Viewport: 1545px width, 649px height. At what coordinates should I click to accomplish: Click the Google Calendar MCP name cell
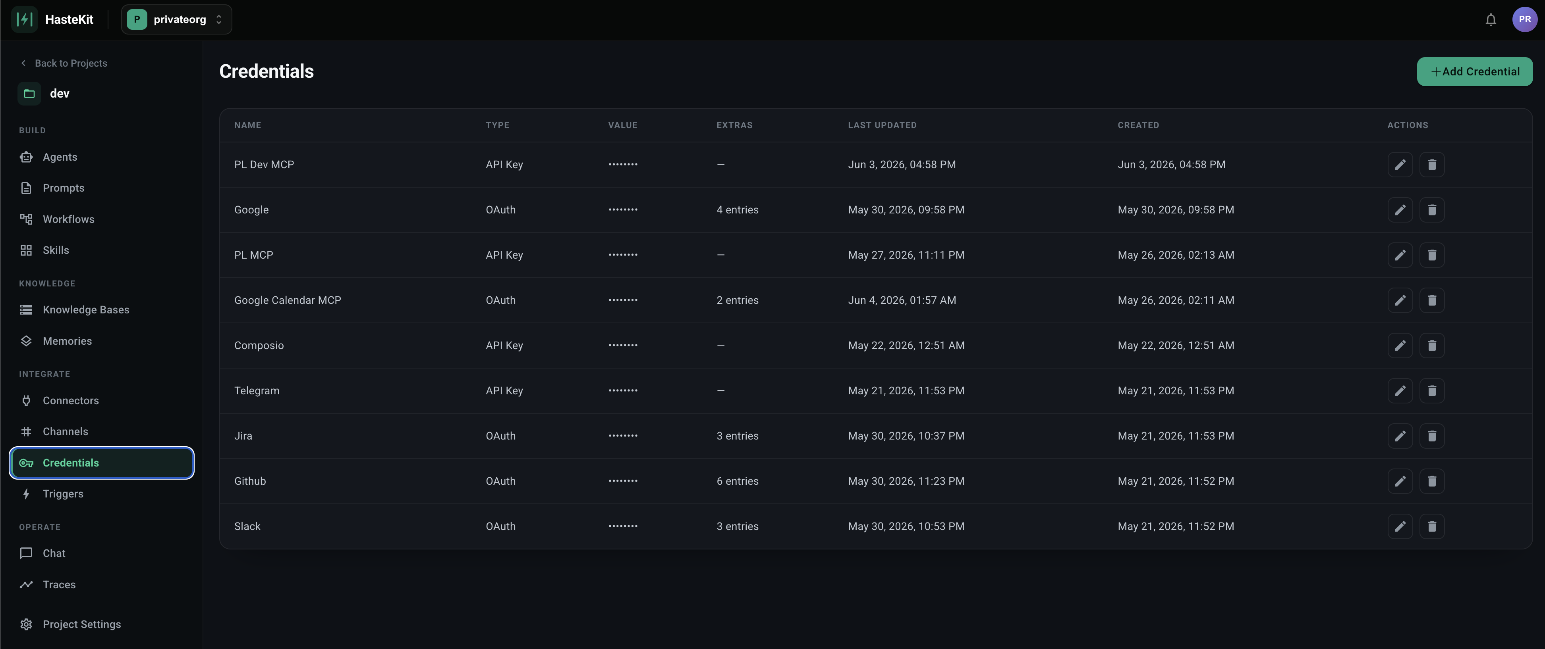[x=287, y=300]
